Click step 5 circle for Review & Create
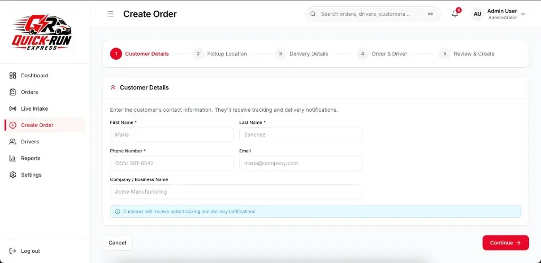 click(x=445, y=53)
